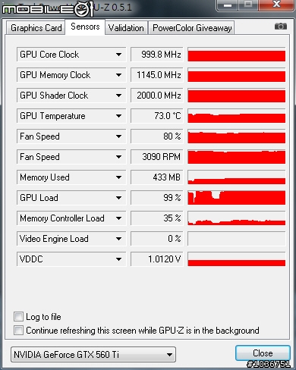Enable the Log to file checkbox

tap(18, 316)
